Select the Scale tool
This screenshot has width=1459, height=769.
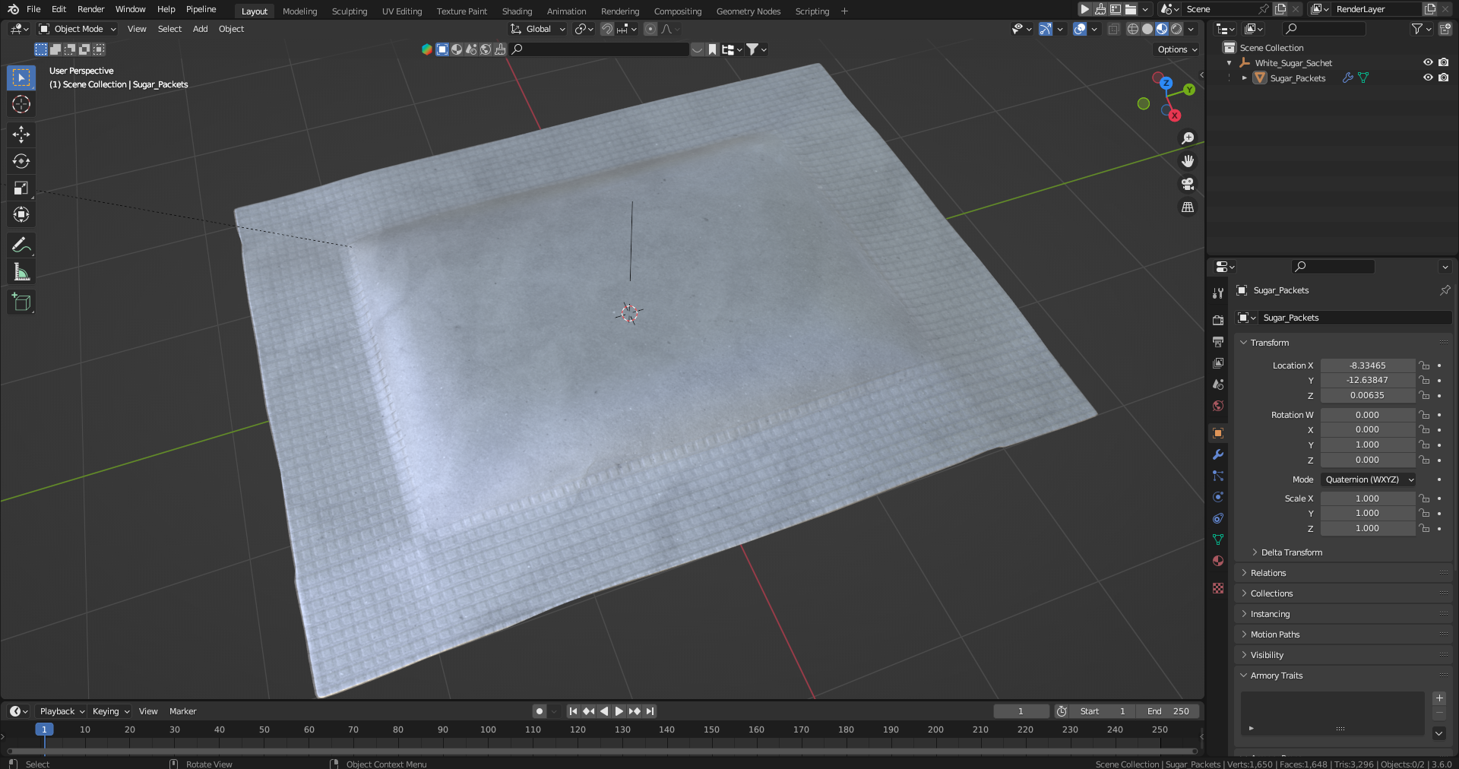[x=21, y=188]
